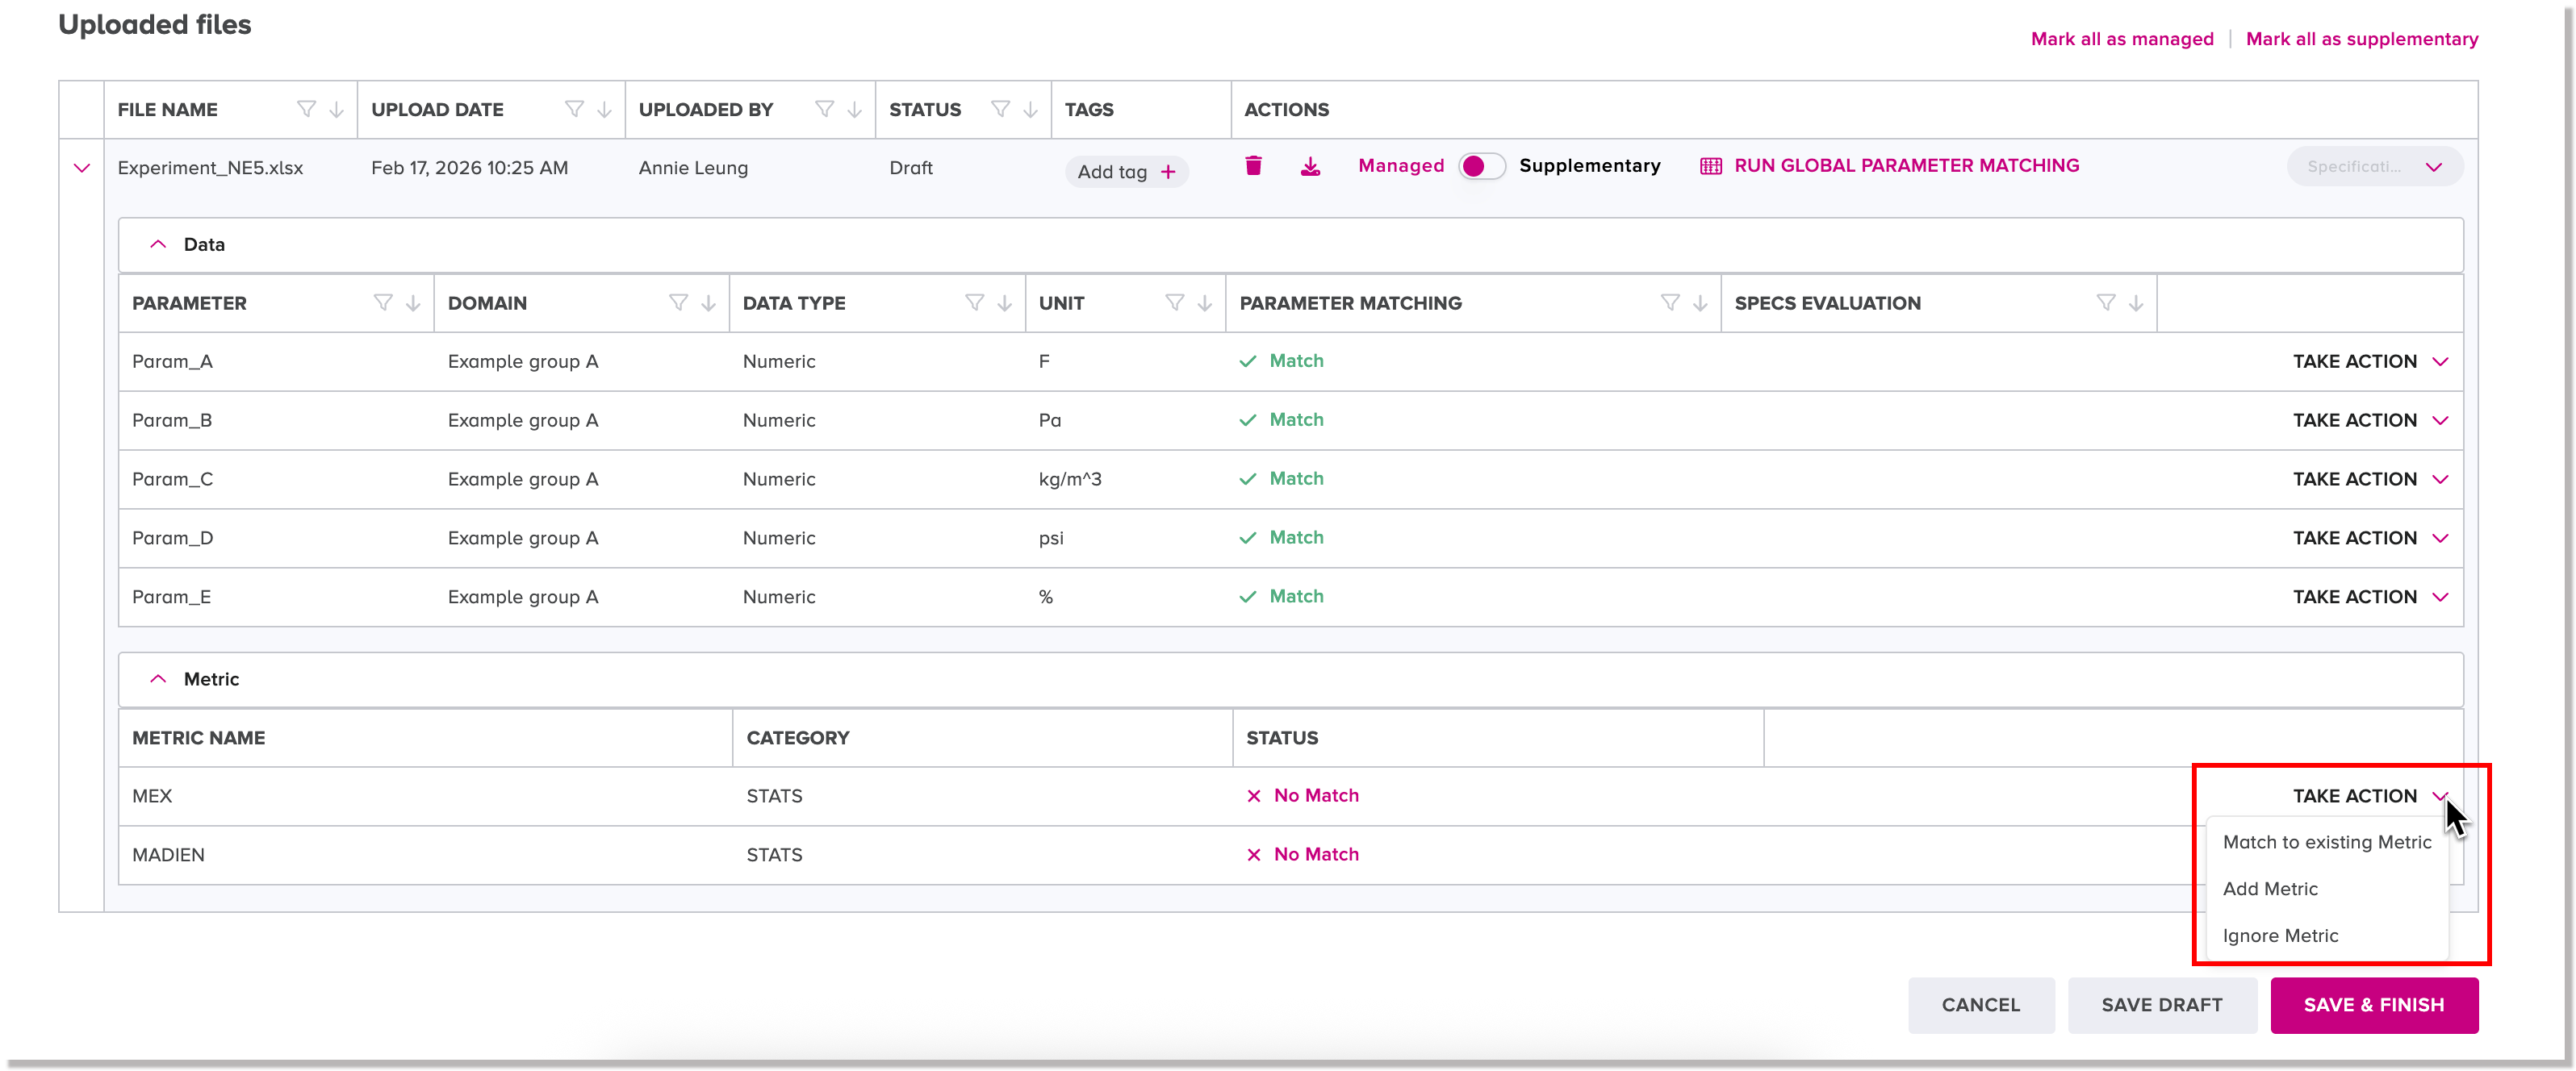Sort by Upload Date arrow
This screenshot has width=2576, height=1071.
[605, 109]
